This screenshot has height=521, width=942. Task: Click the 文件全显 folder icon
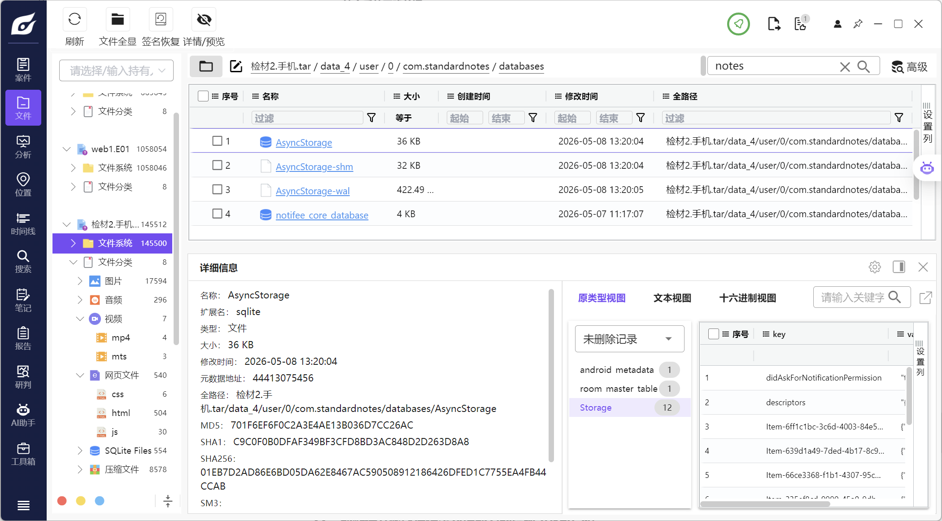coord(118,19)
